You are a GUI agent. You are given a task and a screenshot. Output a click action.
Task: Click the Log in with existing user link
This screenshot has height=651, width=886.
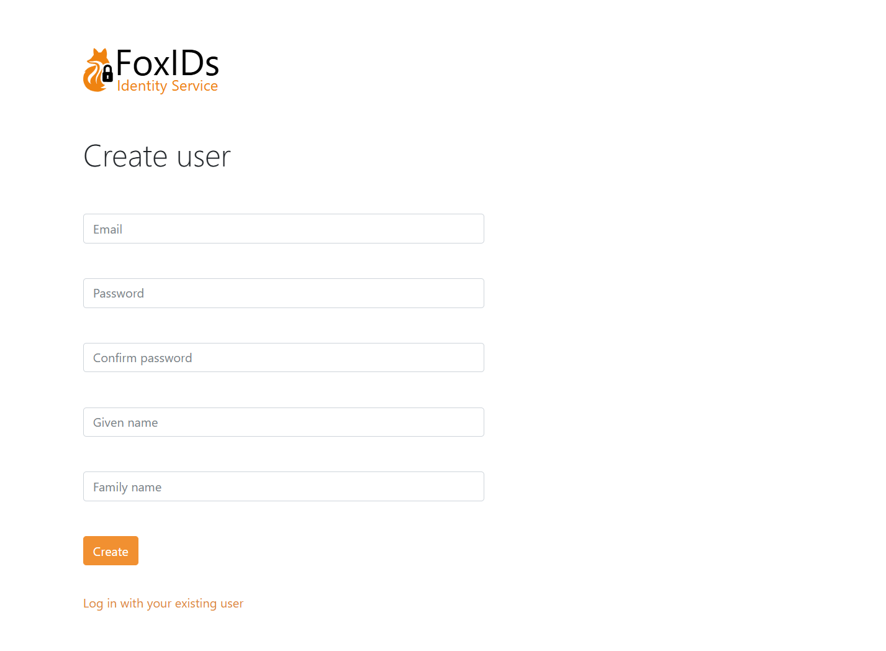click(163, 603)
